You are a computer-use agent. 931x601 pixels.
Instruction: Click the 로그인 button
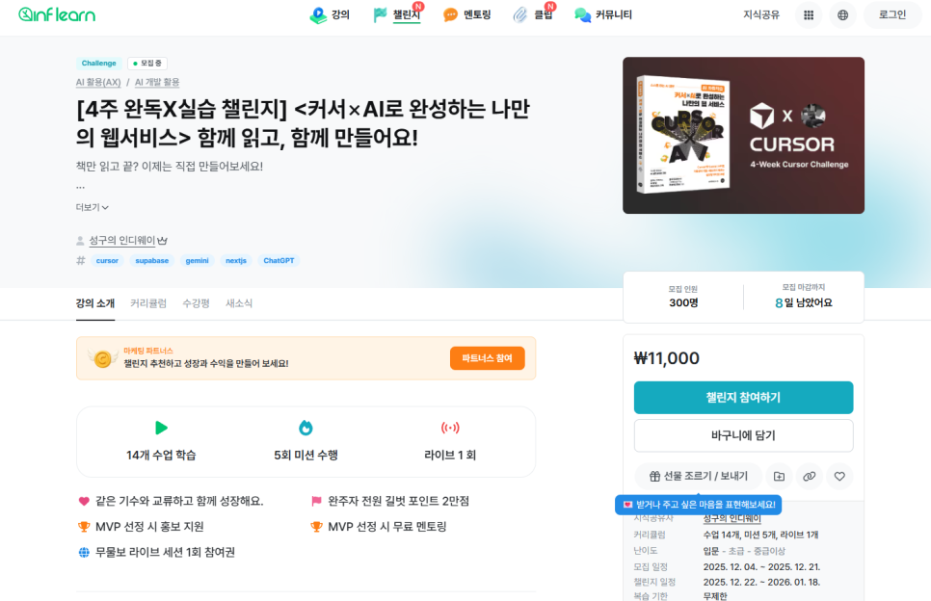click(892, 14)
